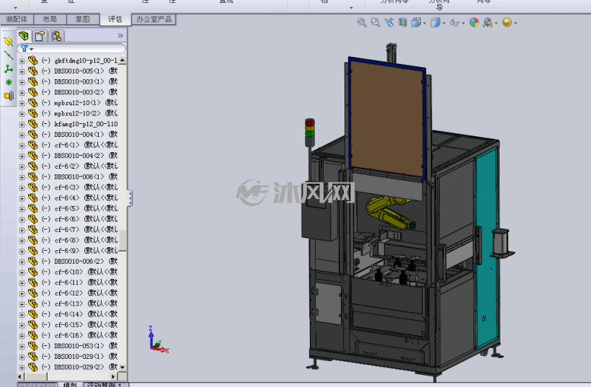This screenshot has width=591, height=387.
Task: Open the Display Style dropdown arrow
Action: click(444, 23)
